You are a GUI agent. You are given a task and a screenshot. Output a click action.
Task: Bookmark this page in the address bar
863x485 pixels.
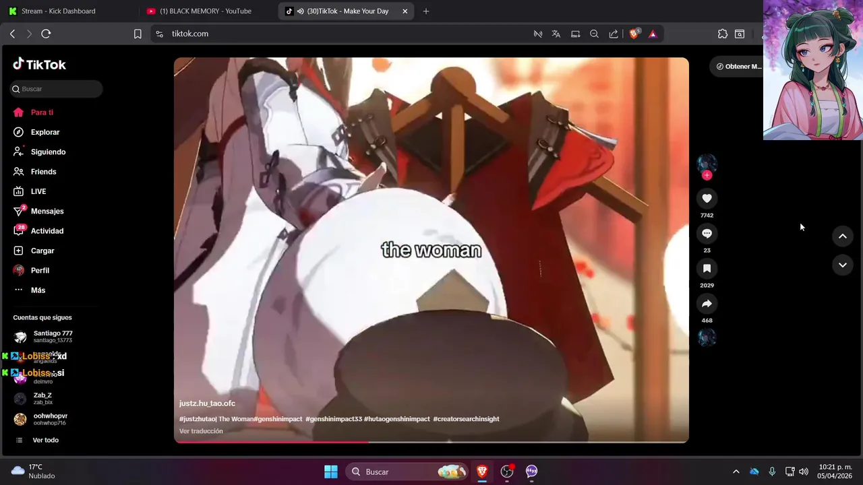click(138, 34)
